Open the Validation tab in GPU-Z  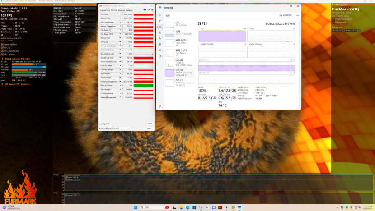coord(129,10)
